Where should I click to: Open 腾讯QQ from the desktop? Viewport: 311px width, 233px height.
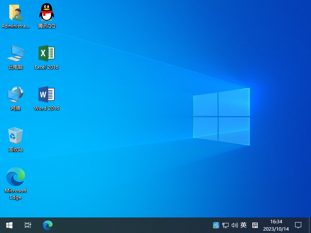coord(46,12)
